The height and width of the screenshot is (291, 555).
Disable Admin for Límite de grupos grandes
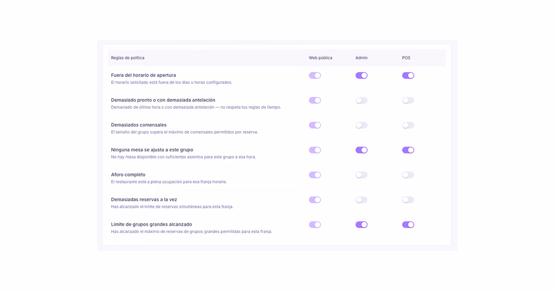click(361, 225)
